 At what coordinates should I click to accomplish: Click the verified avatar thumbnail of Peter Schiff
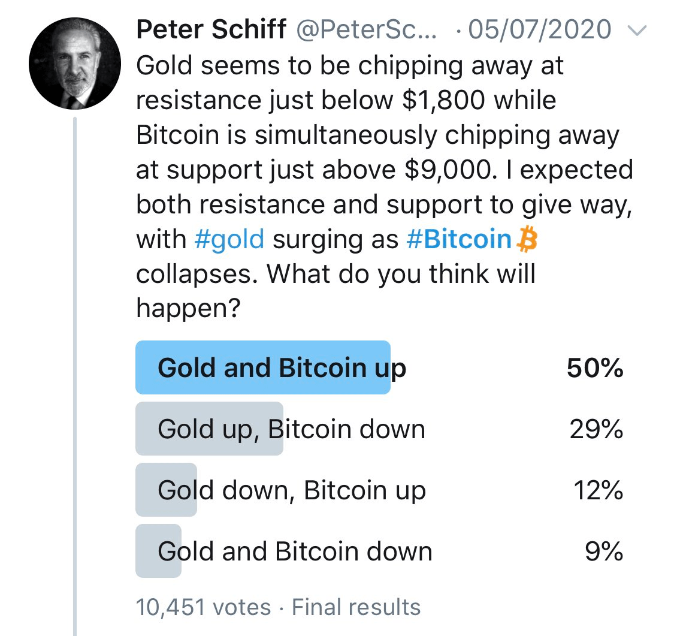[73, 60]
